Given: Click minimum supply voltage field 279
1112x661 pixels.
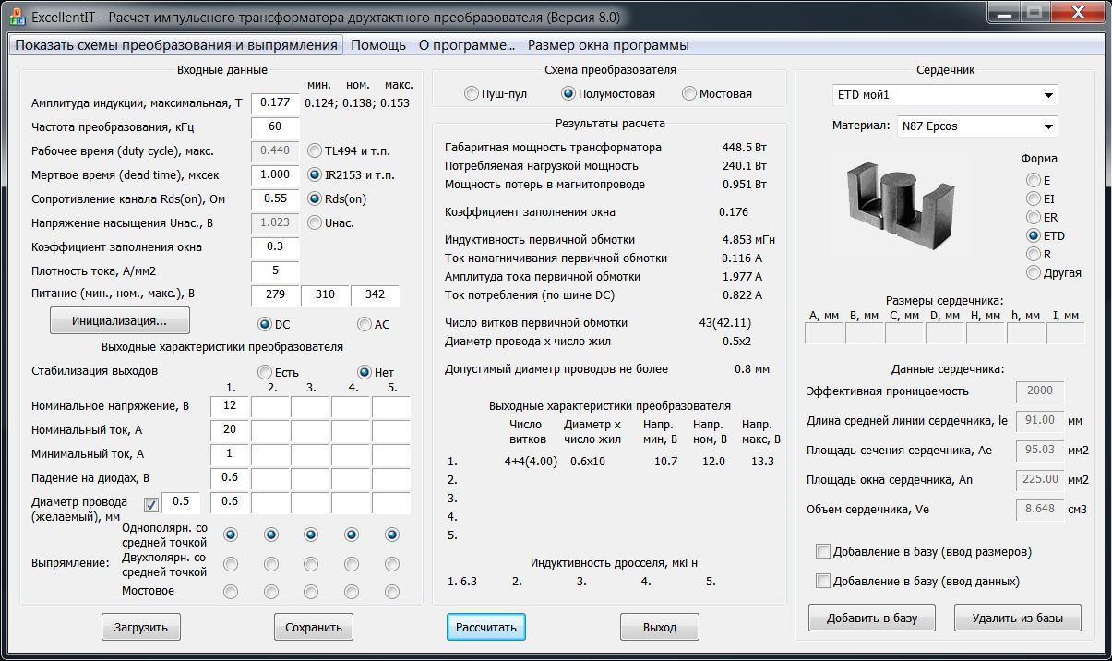Looking at the screenshot, I should click(275, 295).
